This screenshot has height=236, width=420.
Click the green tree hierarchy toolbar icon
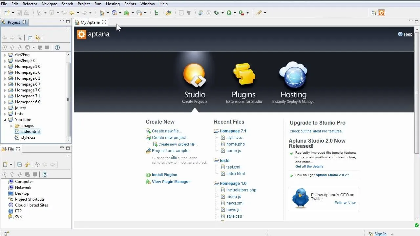(156, 13)
